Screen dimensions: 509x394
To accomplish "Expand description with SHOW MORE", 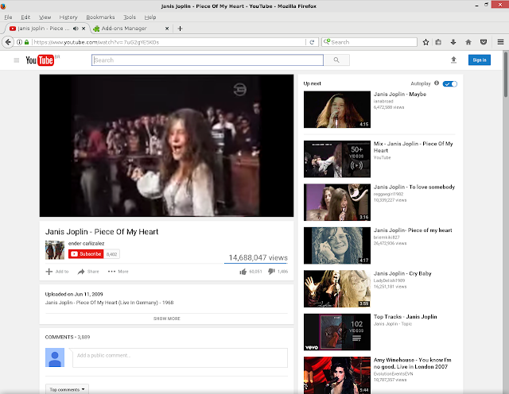I will pos(166,319).
